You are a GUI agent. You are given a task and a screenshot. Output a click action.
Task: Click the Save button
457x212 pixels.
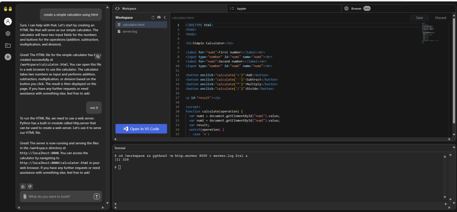(419, 18)
